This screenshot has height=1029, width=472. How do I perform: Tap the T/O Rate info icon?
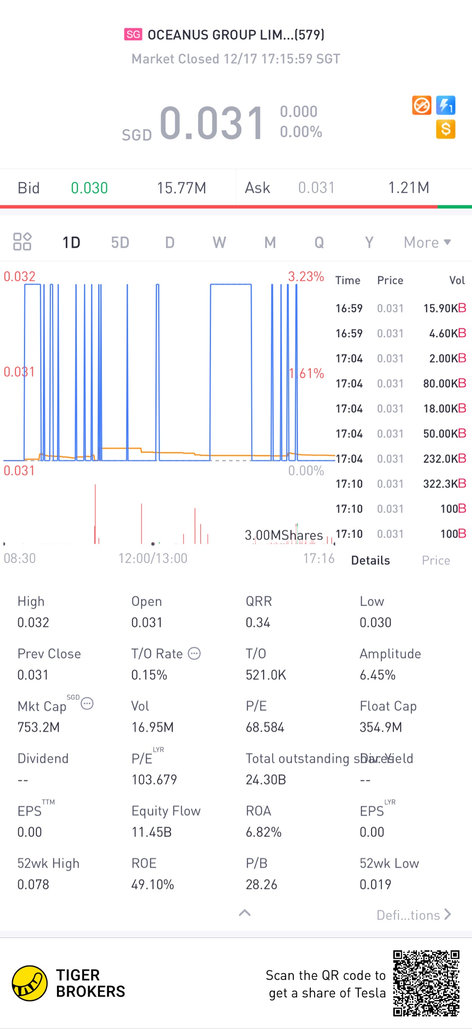click(x=194, y=653)
